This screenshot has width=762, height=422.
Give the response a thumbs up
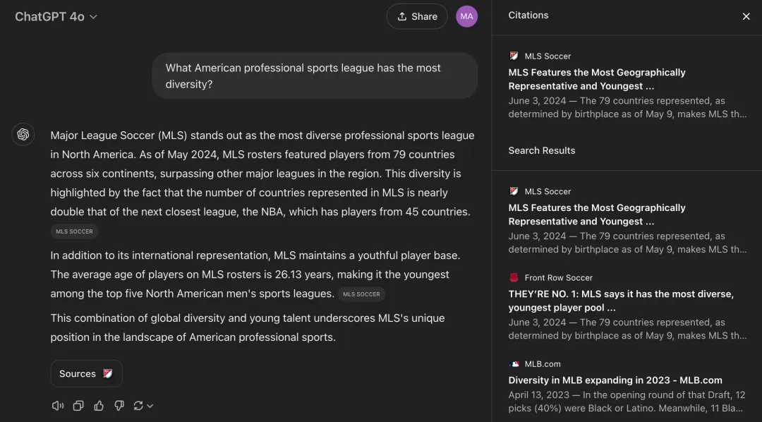pos(99,406)
